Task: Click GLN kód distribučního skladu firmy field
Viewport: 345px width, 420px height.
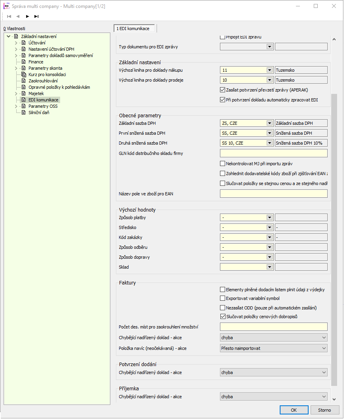Action: coord(274,153)
